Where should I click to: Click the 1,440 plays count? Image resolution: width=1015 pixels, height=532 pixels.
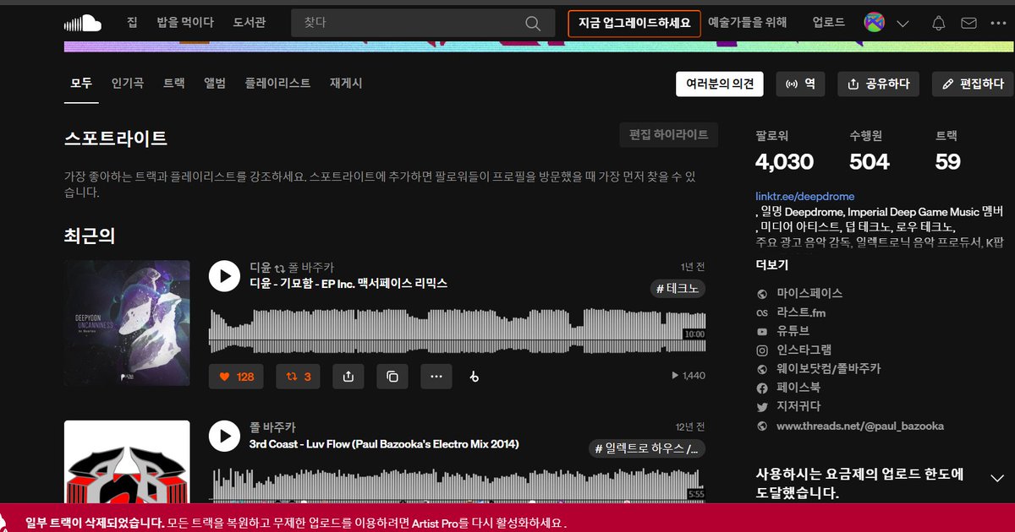point(688,376)
